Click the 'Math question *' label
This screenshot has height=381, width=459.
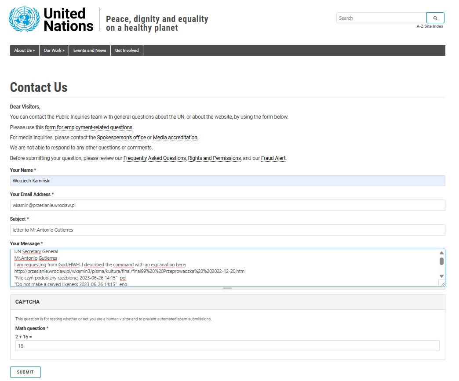(32, 328)
